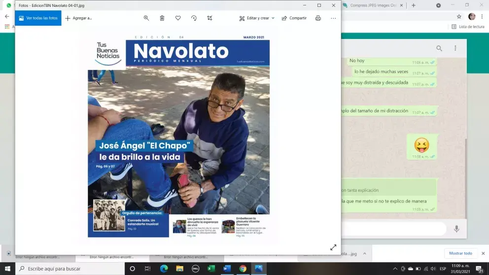Maximize the Photos window

click(319, 5)
